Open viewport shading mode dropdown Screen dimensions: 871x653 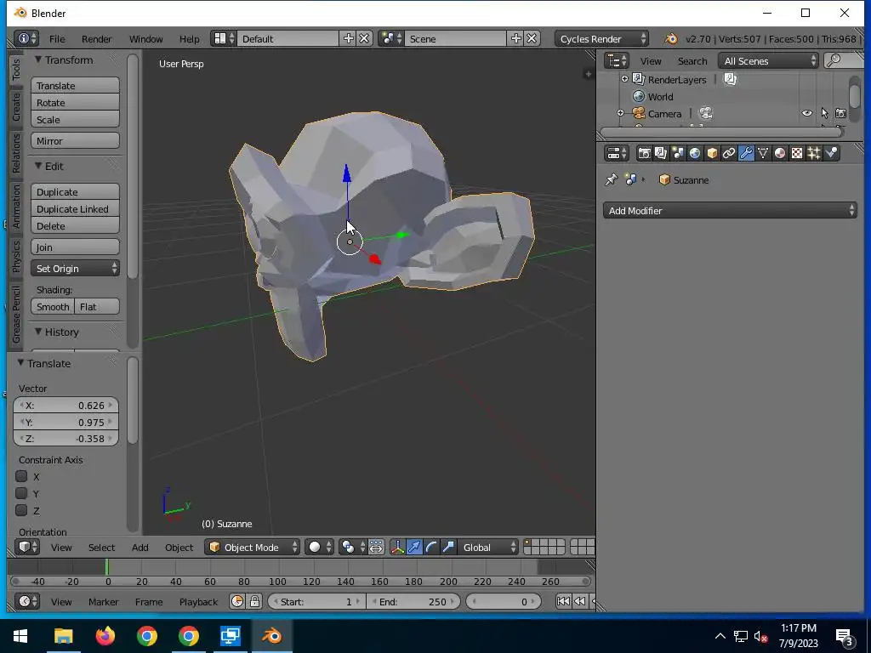[320, 548]
